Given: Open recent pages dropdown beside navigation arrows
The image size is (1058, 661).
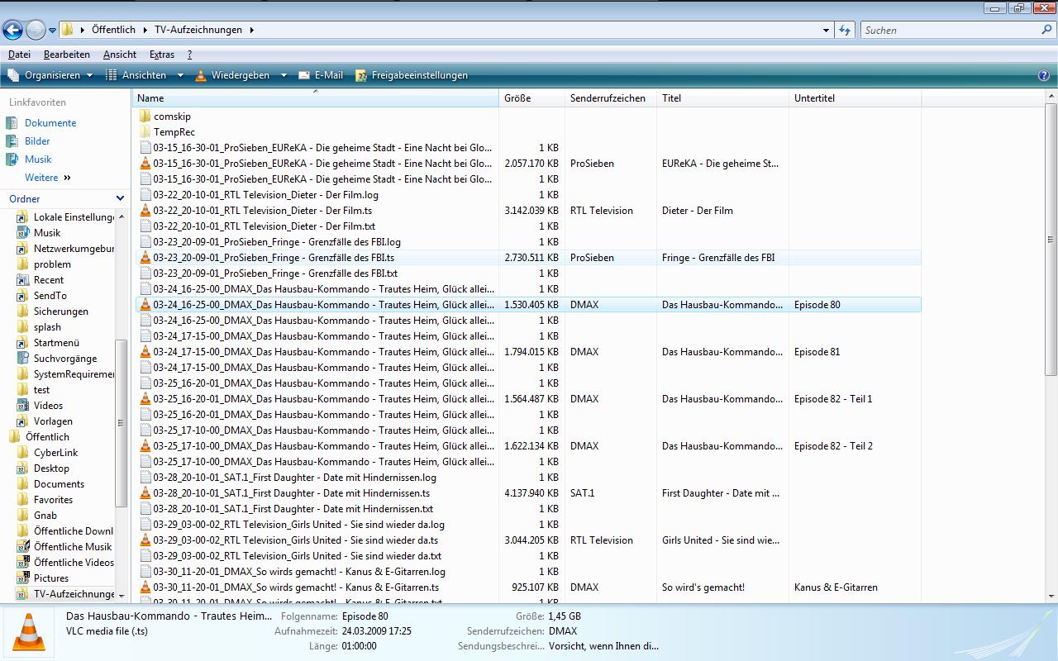Looking at the screenshot, I should (52, 31).
